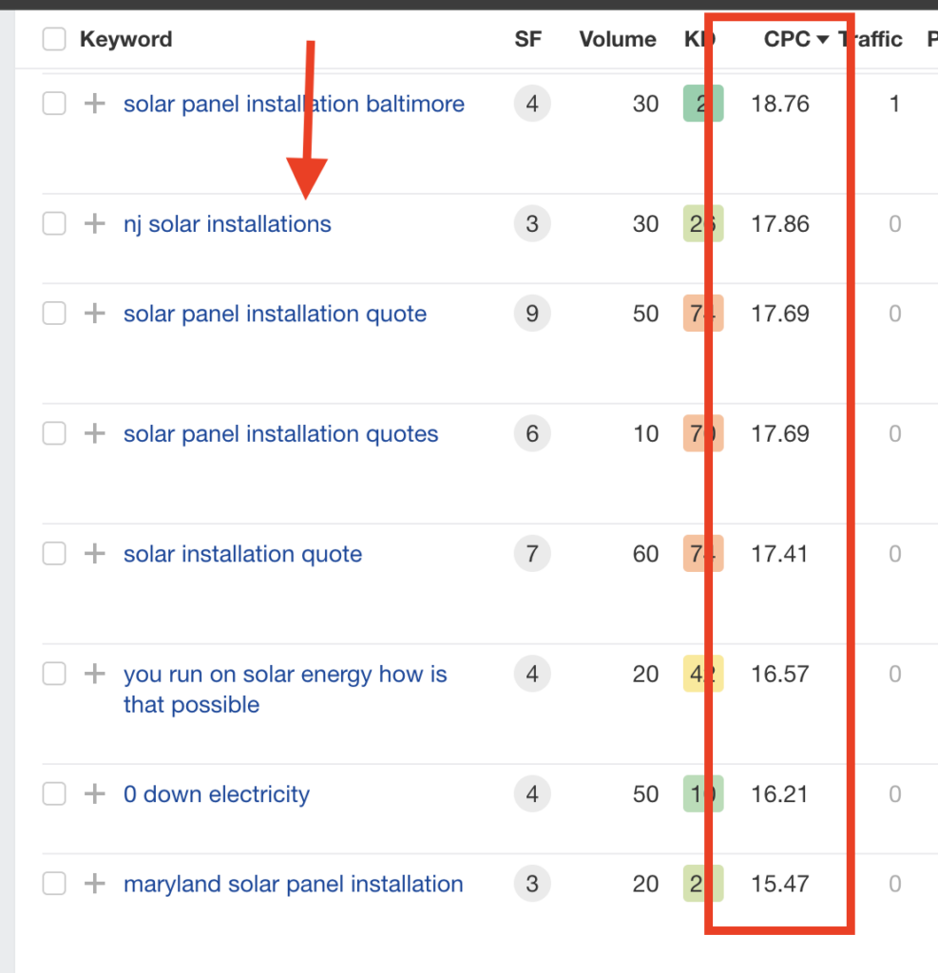The width and height of the screenshot is (938, 973).
Task: Open the keyword you run on solar energy how is that possible
Action: point(284,674)
